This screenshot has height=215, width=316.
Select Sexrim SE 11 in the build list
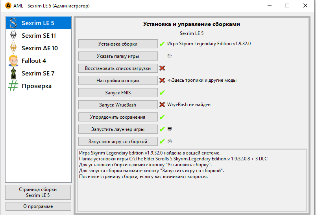39,35
